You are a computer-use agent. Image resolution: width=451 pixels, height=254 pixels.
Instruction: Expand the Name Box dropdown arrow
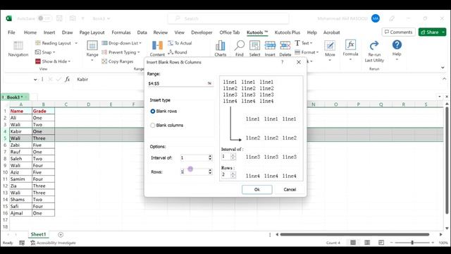tap(35, 80)
